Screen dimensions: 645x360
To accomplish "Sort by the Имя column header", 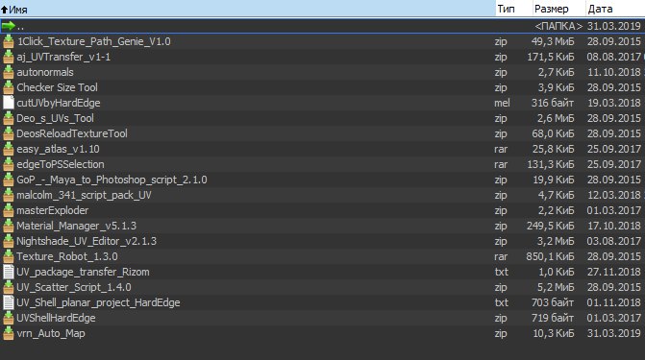I will pyautogui.click(x=247, y=9).
